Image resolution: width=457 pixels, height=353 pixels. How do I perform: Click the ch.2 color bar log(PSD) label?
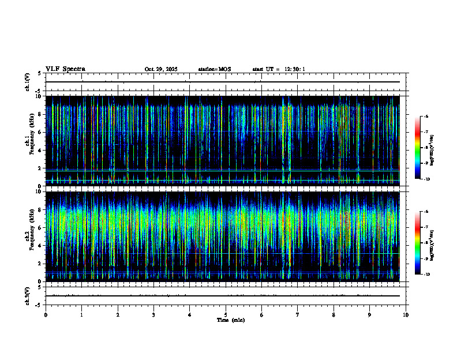(x=432, y=246)
